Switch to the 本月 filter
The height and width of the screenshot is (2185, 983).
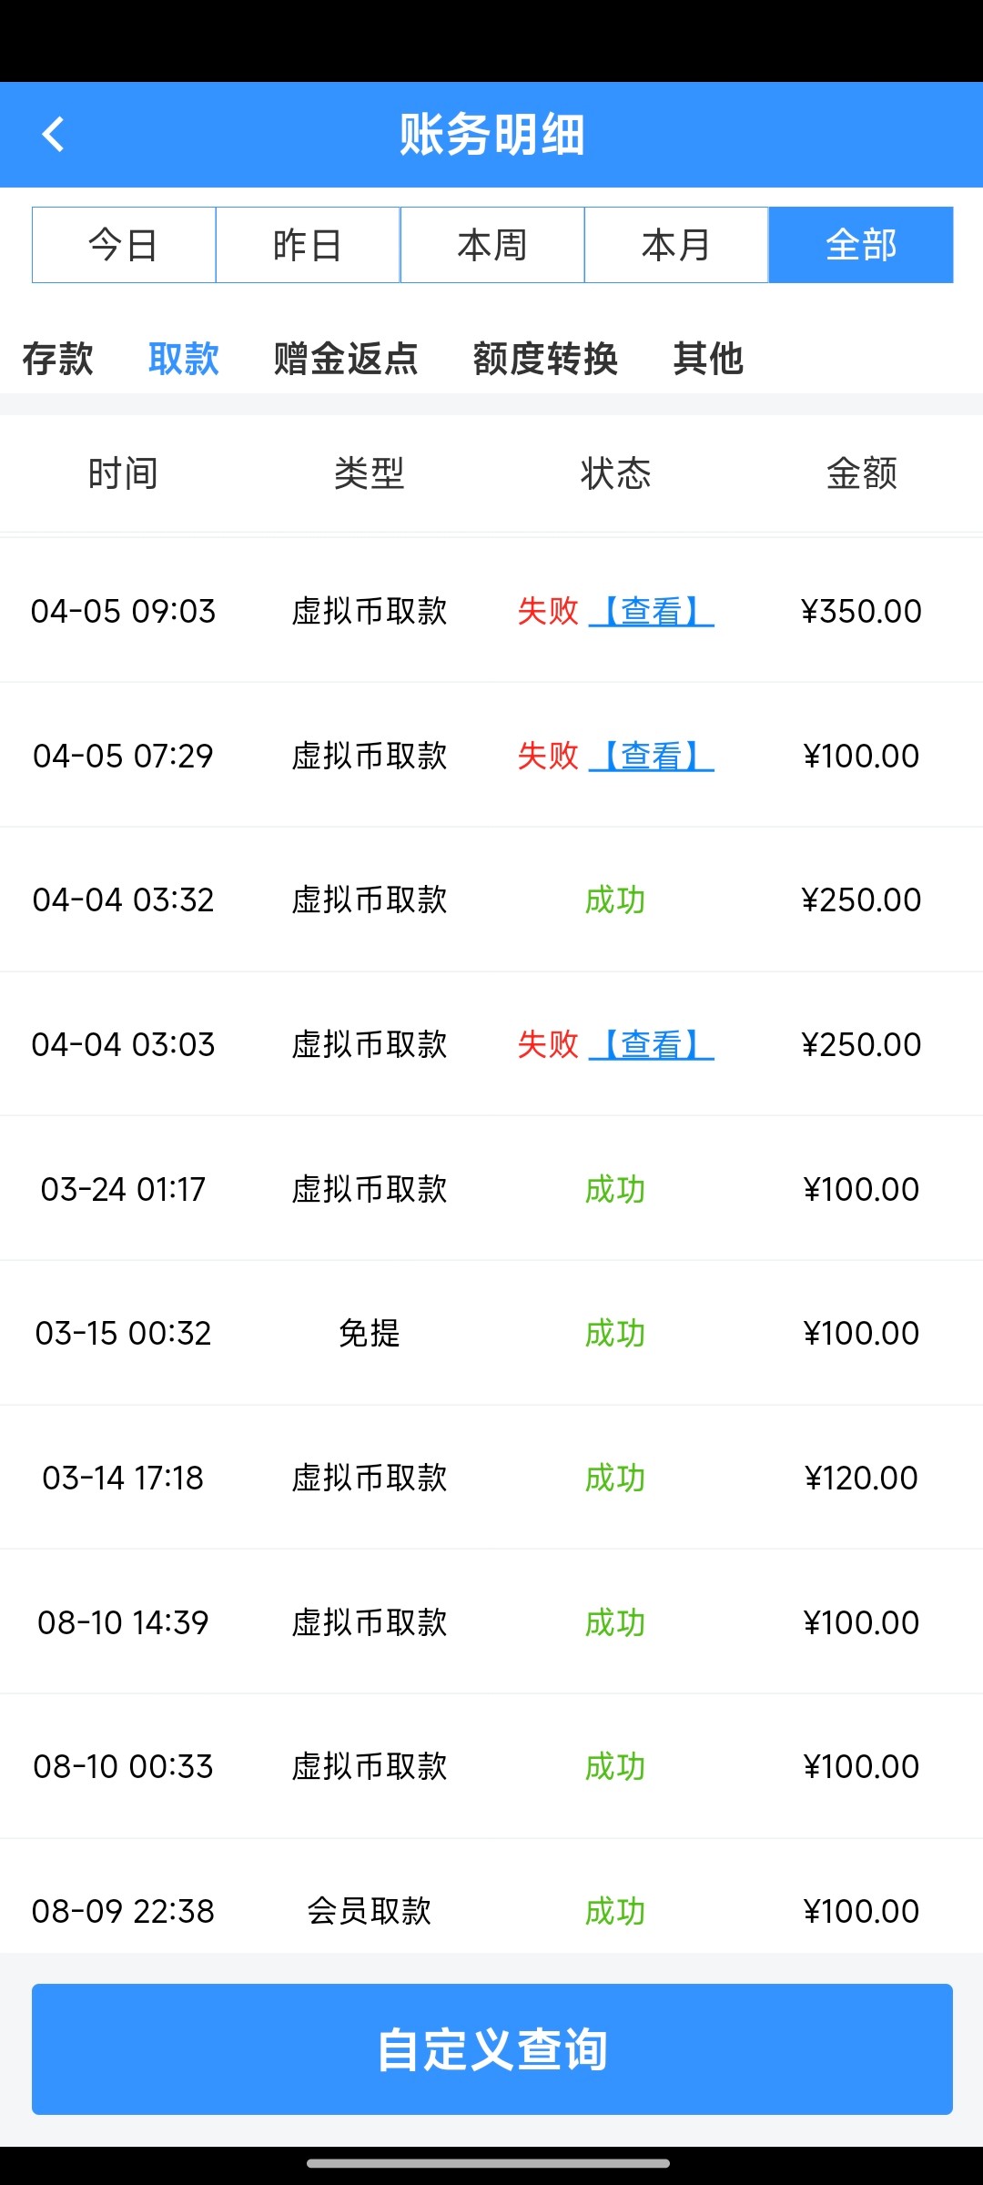point(676,245)
